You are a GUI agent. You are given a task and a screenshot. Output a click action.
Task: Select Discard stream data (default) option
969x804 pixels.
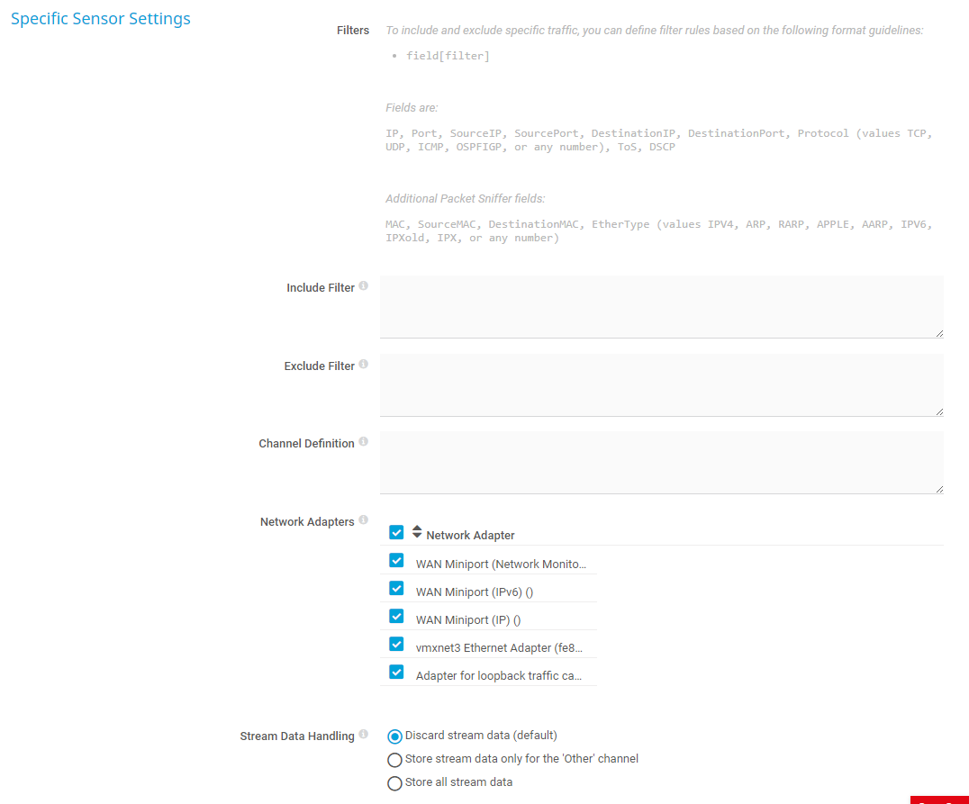pyautogui.click(x=394, y=736)
